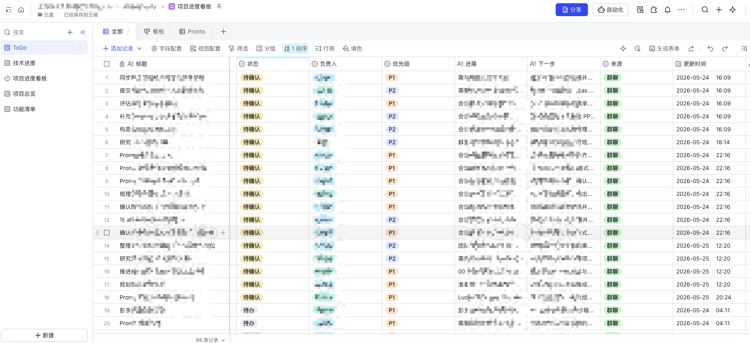Click the 新建 button at sidebar bottom
The width and height of the screenshot is (750, 343).
[44, 335]
